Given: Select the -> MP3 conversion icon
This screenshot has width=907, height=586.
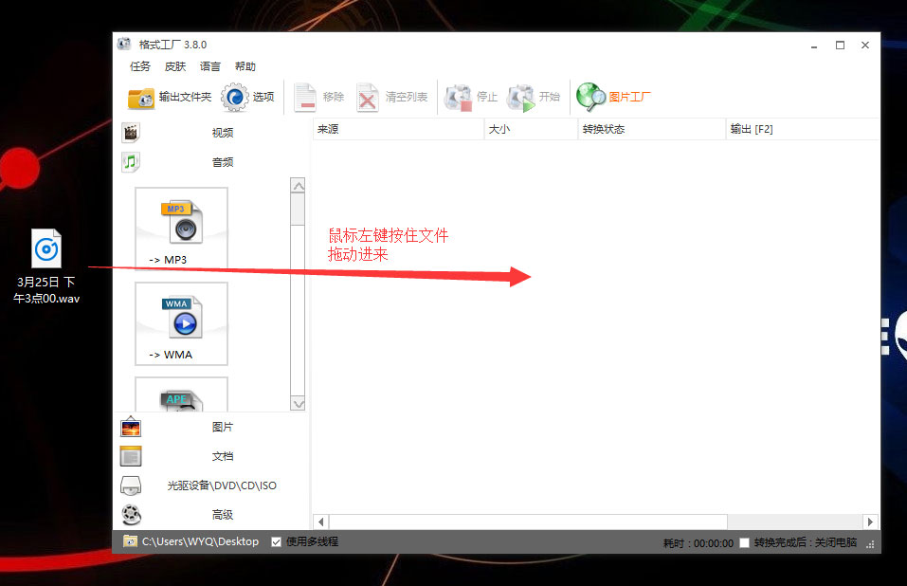Looking at the screenshot, I should point(181,228).
